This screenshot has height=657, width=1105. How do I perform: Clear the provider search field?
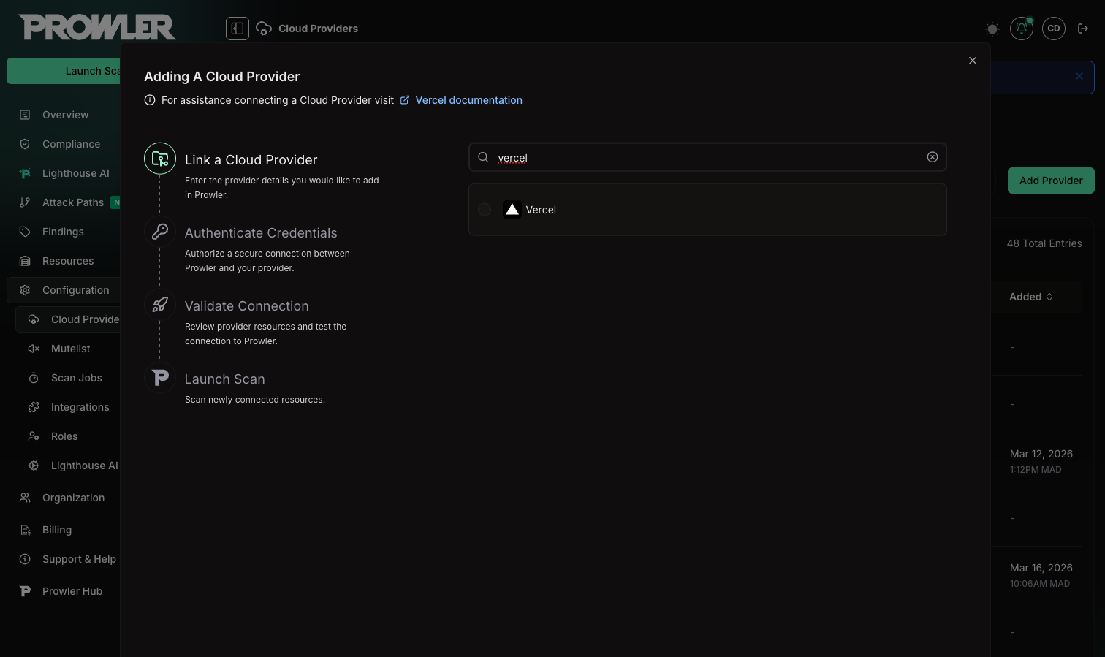click(x=933, y=157)
